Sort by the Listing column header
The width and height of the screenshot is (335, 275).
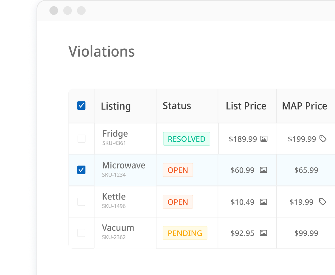coord(116,106)
